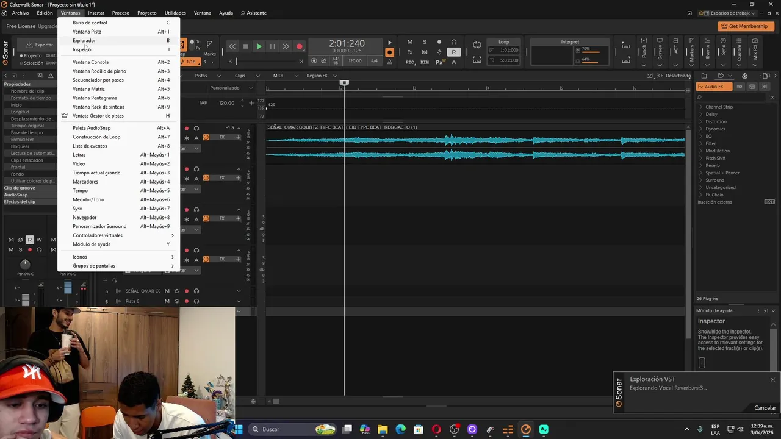The image size is (781, 439).
Task: Expand the Punch module
Action: tap(644, 65)
